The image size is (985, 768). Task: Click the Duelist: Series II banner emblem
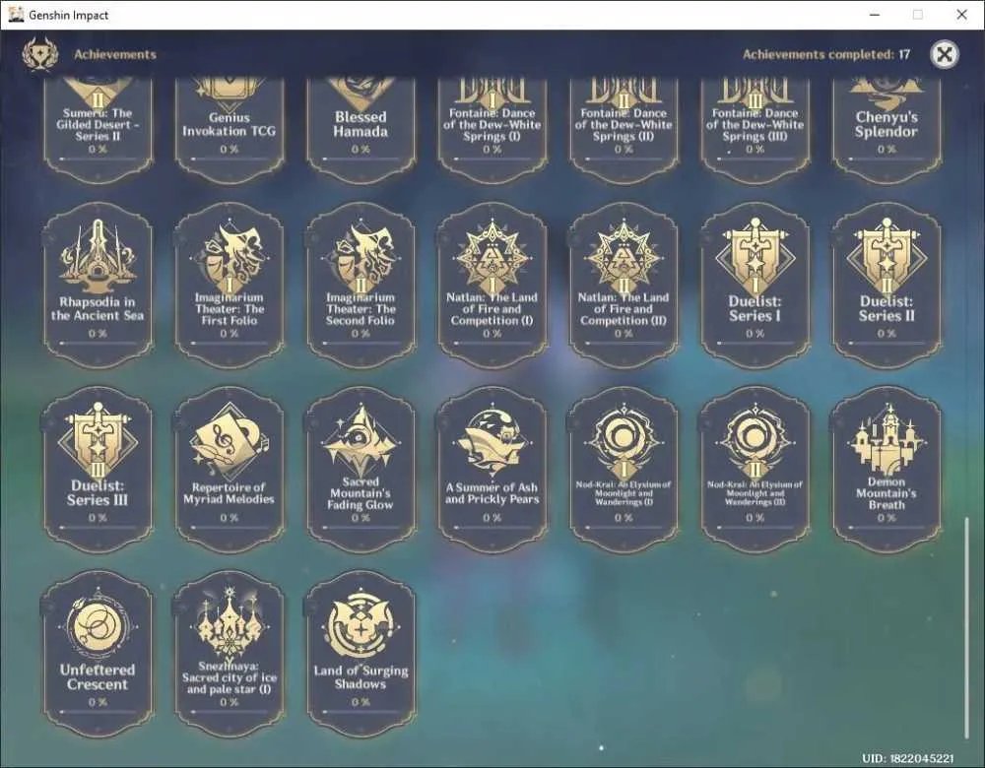coord(886,254)
